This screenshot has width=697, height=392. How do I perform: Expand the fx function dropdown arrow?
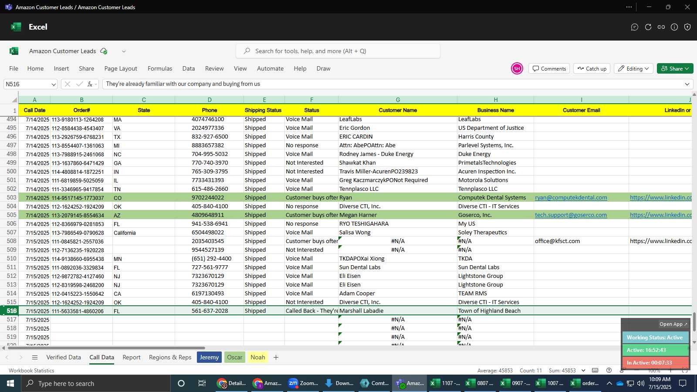[96, 84]
